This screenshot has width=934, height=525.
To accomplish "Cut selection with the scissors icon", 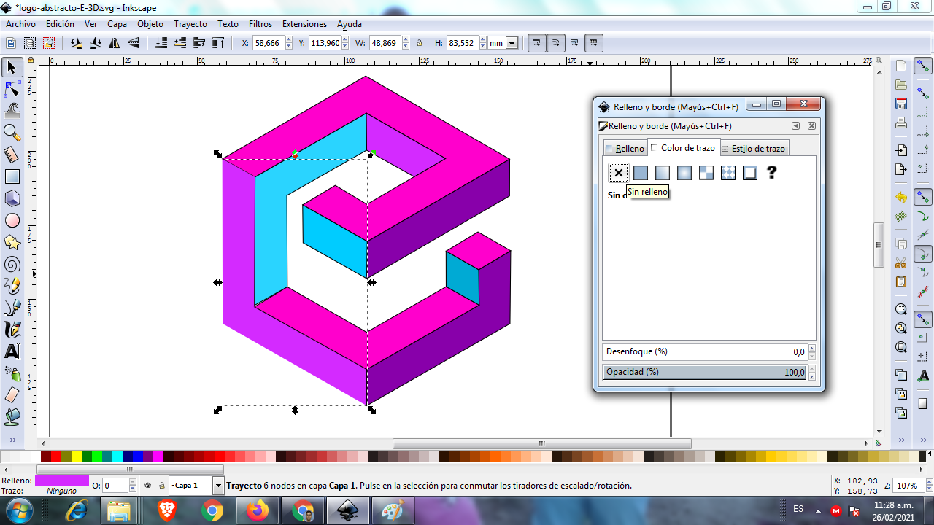I will (x=901, y=262).
